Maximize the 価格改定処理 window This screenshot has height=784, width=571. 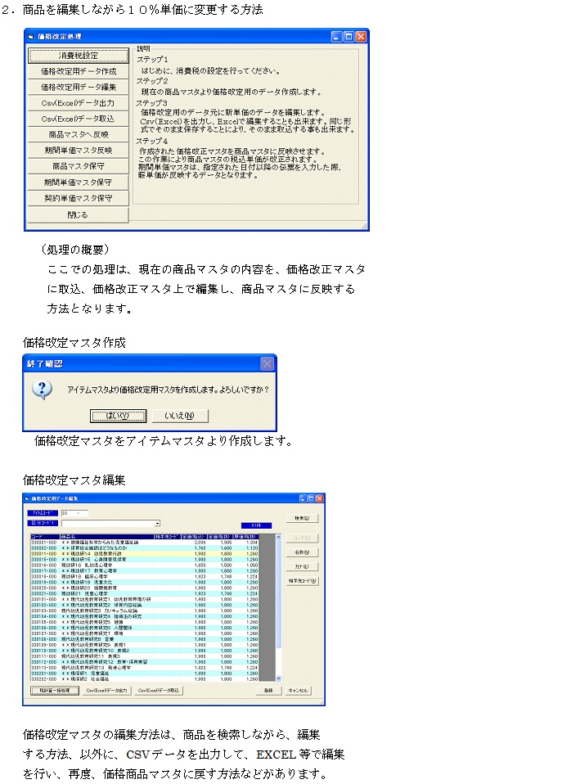(348, 37)
